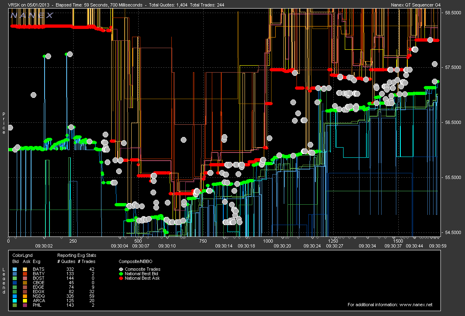Click the EDGX trades count 32
This screenshot has width=465, height=316.
pos(92,292)
